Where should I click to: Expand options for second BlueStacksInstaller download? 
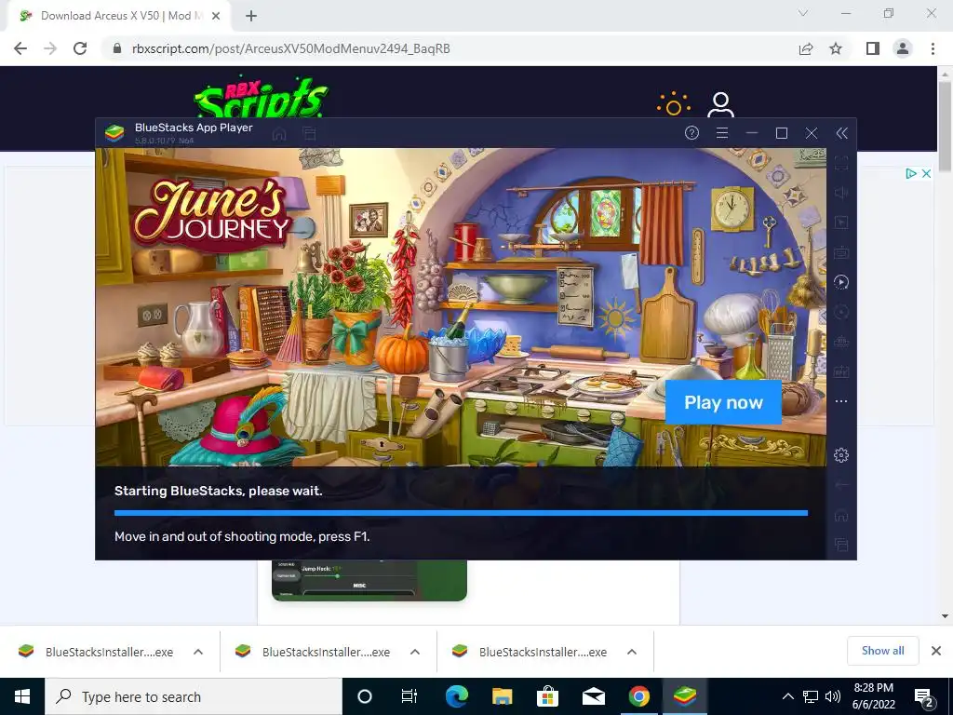[415, 652]
